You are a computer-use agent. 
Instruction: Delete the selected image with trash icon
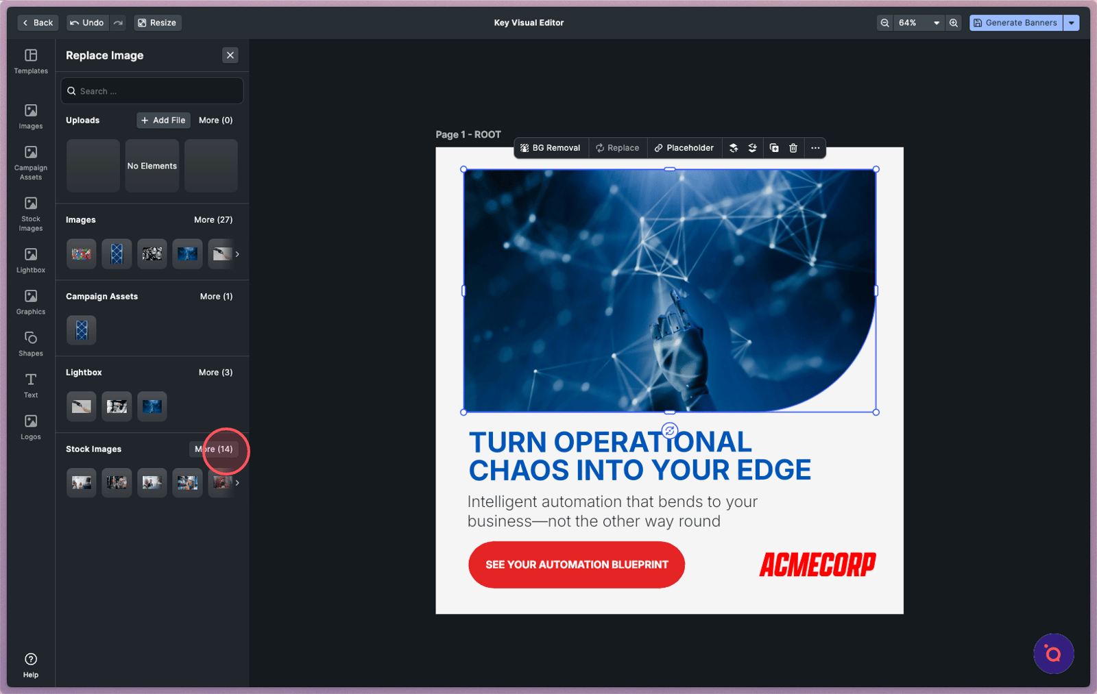[793, 148]
